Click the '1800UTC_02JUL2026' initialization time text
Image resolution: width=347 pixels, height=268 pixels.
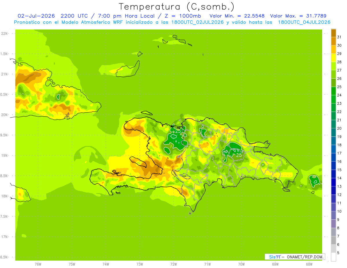(195, 22)
